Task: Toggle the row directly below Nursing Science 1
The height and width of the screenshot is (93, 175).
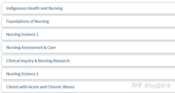Action: click(89, 48)
